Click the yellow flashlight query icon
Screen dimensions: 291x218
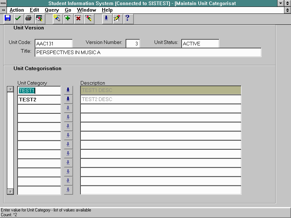57,18
